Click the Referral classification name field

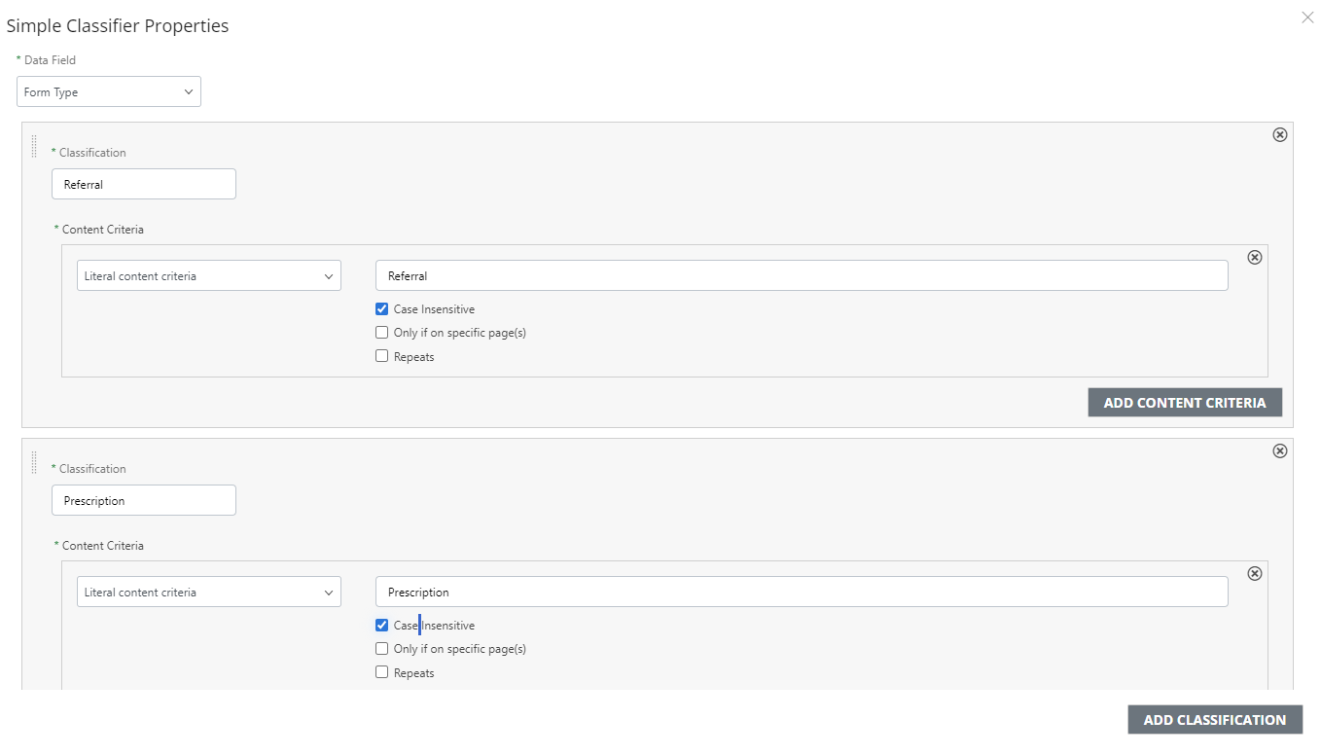(144, 185)
